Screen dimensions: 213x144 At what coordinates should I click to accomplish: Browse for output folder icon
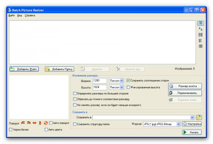(x=199, y=117)
